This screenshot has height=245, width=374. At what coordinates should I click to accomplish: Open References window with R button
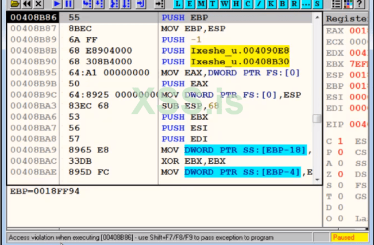[294, 4]
